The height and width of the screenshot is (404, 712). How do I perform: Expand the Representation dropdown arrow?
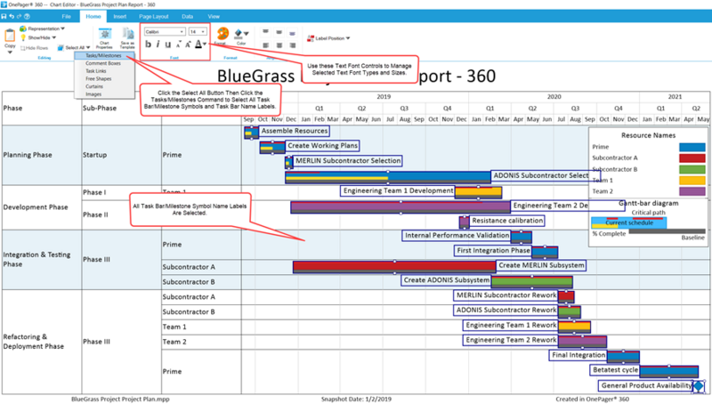click(62, 28)
